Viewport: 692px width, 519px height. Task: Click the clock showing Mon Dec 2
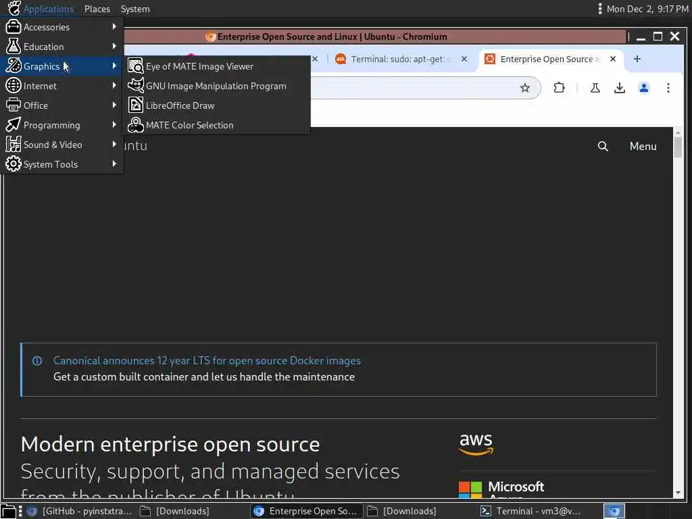[647, 9]
